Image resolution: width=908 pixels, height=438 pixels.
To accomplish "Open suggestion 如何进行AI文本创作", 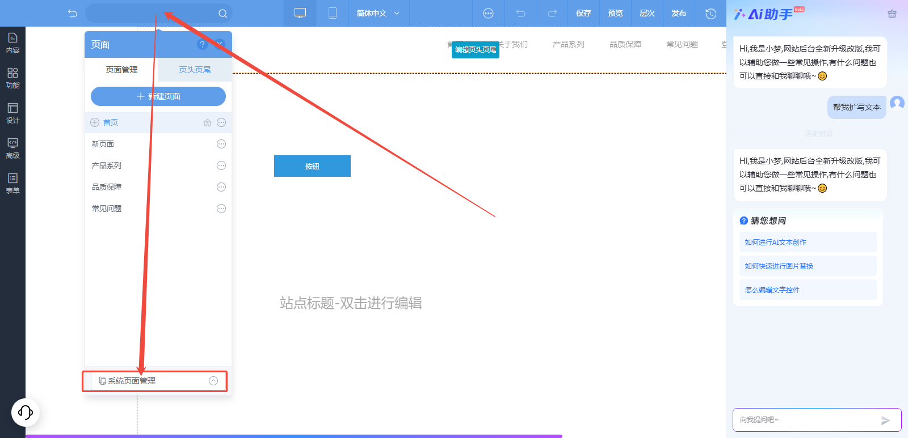I will (x=808, y=242).
